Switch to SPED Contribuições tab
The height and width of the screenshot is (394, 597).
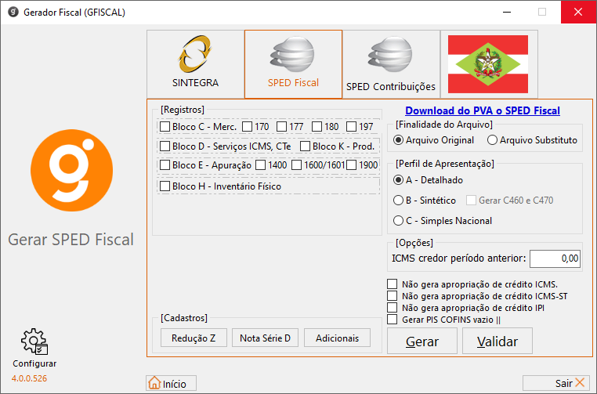click(391, 64)
